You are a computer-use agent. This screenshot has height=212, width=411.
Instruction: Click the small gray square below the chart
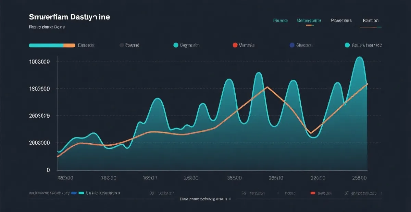click(230, 199)
